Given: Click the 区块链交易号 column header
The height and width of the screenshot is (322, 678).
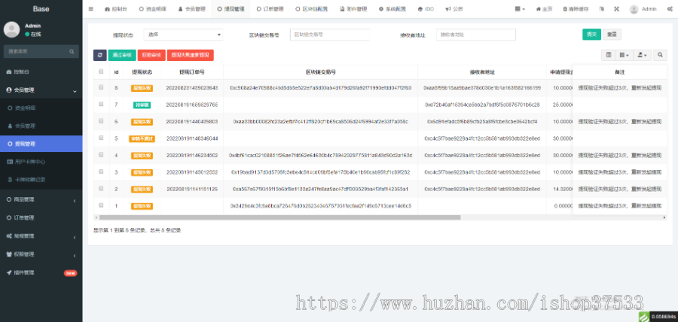Looking at the screenshot, I should tap(321, 72).
